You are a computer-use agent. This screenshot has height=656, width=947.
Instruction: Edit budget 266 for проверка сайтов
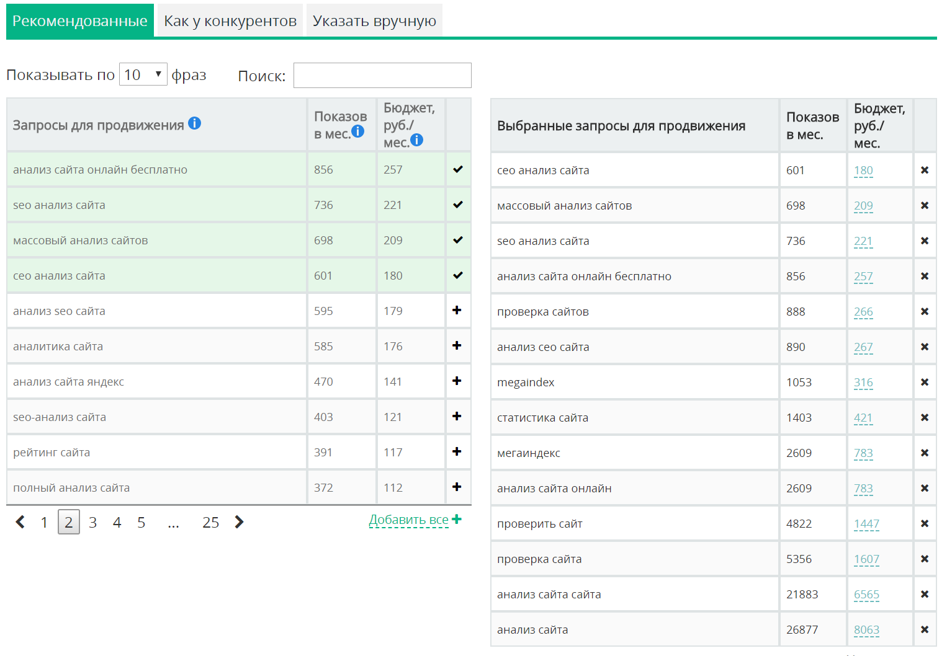(863, 312)
